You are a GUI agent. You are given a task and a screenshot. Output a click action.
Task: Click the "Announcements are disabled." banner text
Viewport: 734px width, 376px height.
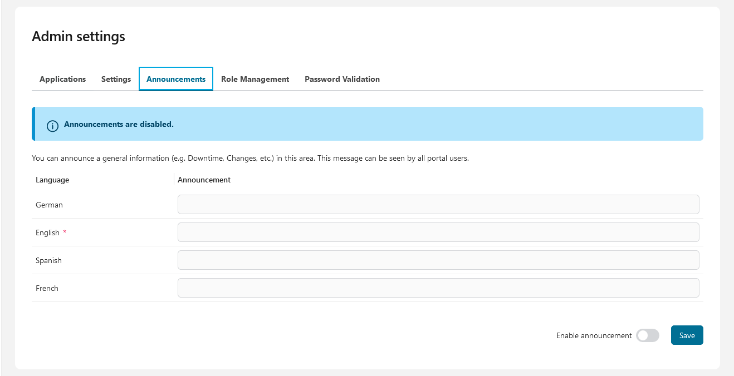pos(119,124)
